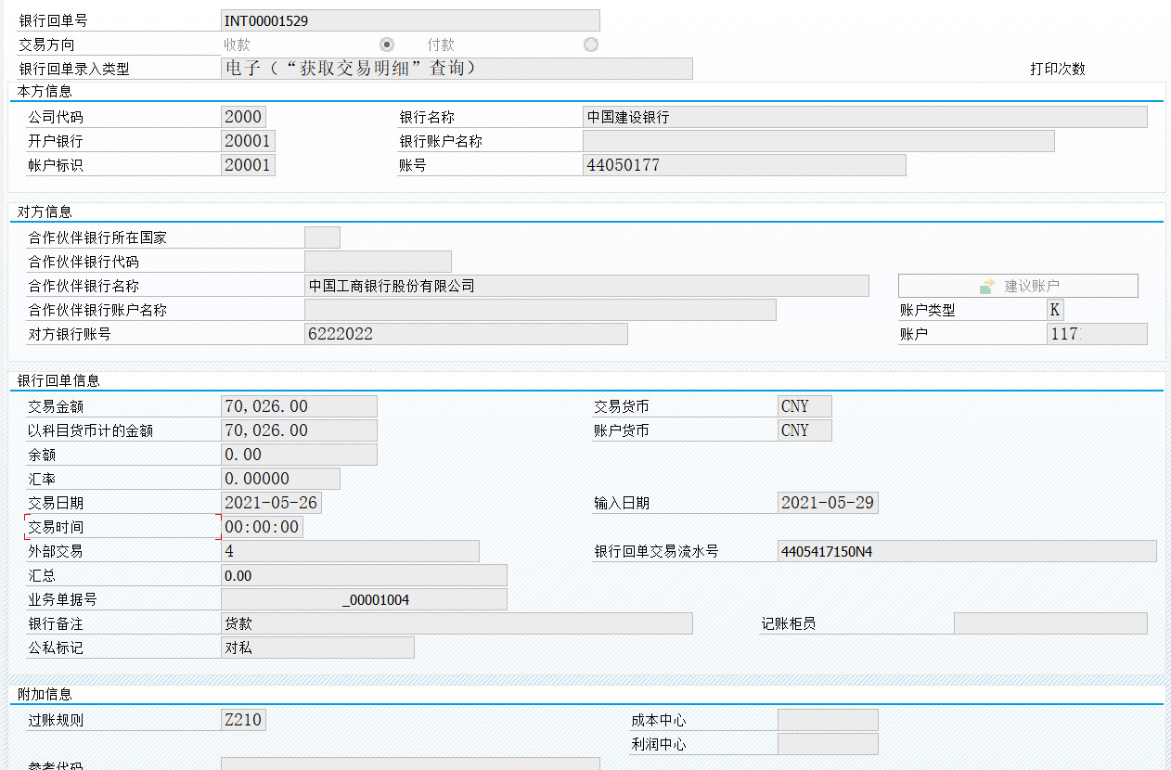
Task: Click the 公私标记 field showing 对私
Action: [x=315, y=647]
